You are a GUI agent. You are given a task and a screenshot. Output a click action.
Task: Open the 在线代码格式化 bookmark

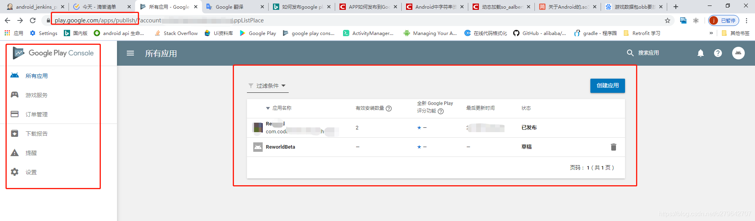point(486,33)
